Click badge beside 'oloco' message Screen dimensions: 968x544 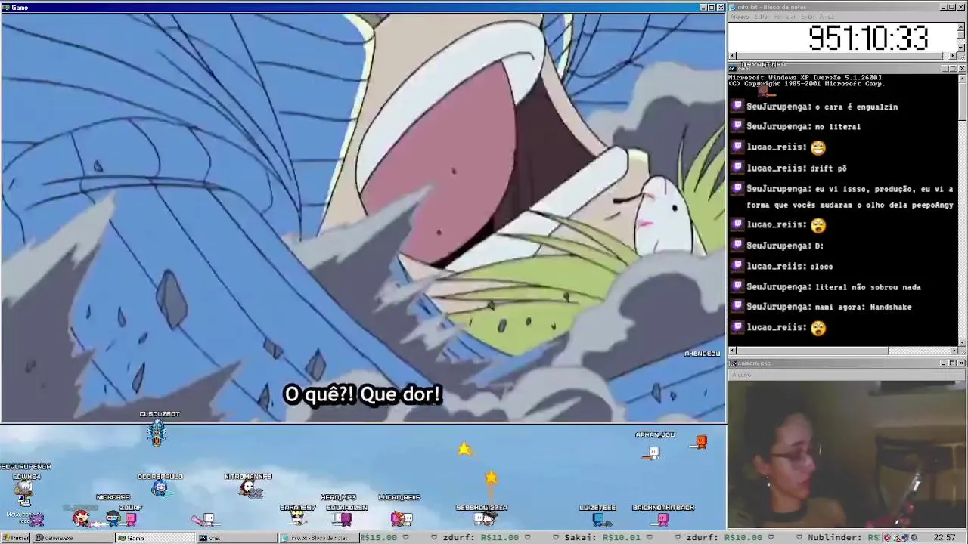(x=738, y=266)
